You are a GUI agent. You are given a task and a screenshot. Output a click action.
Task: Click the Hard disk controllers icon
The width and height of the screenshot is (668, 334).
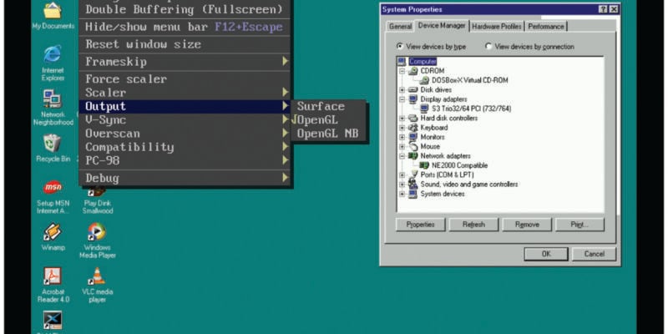point(413,118)
